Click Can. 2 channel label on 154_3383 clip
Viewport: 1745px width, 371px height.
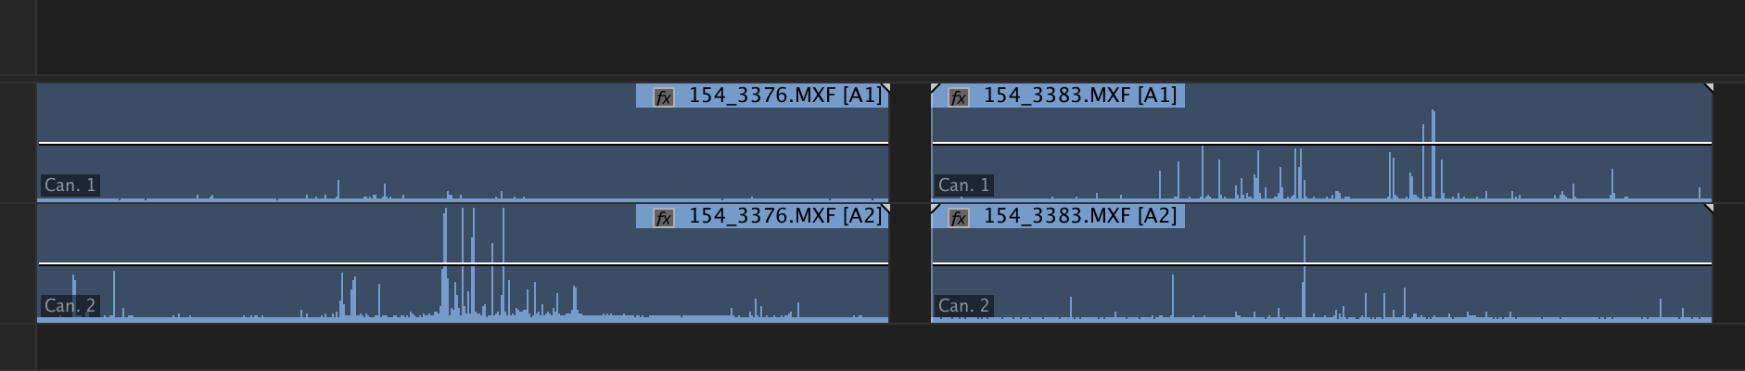coord(963,306)
